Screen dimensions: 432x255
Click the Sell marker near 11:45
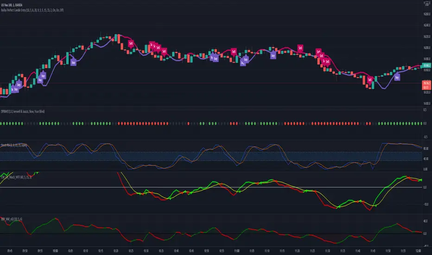pos(370,80)
